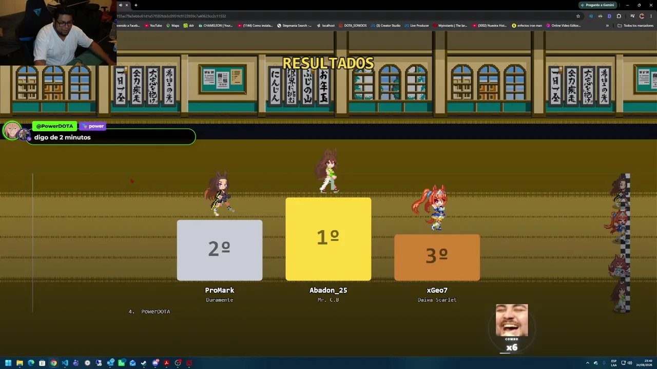Open Chrome's three-dot menu
The width and height of the screenshot is (657, 369).
pos(651,16)
